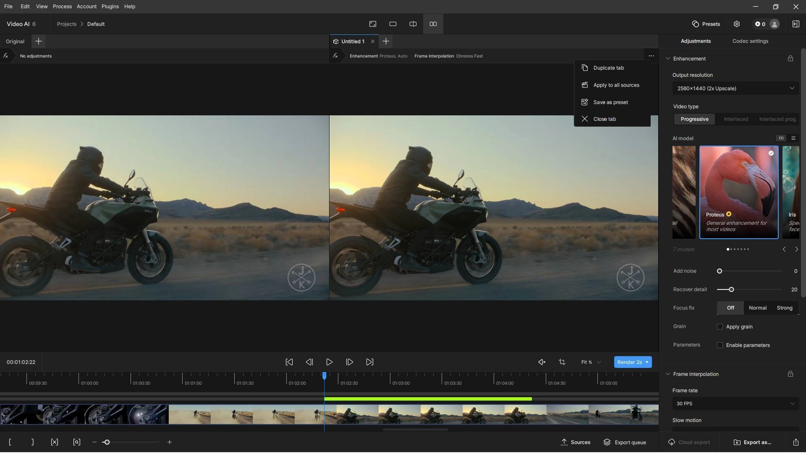This screenshot has width=806, height=453.
Task: Choose Close tab from the menu
Action: click(x=612, y=119)
